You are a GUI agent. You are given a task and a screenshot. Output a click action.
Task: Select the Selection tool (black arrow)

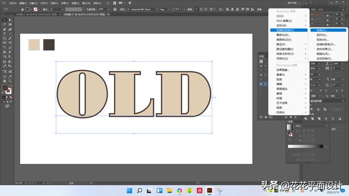[4, 20]
